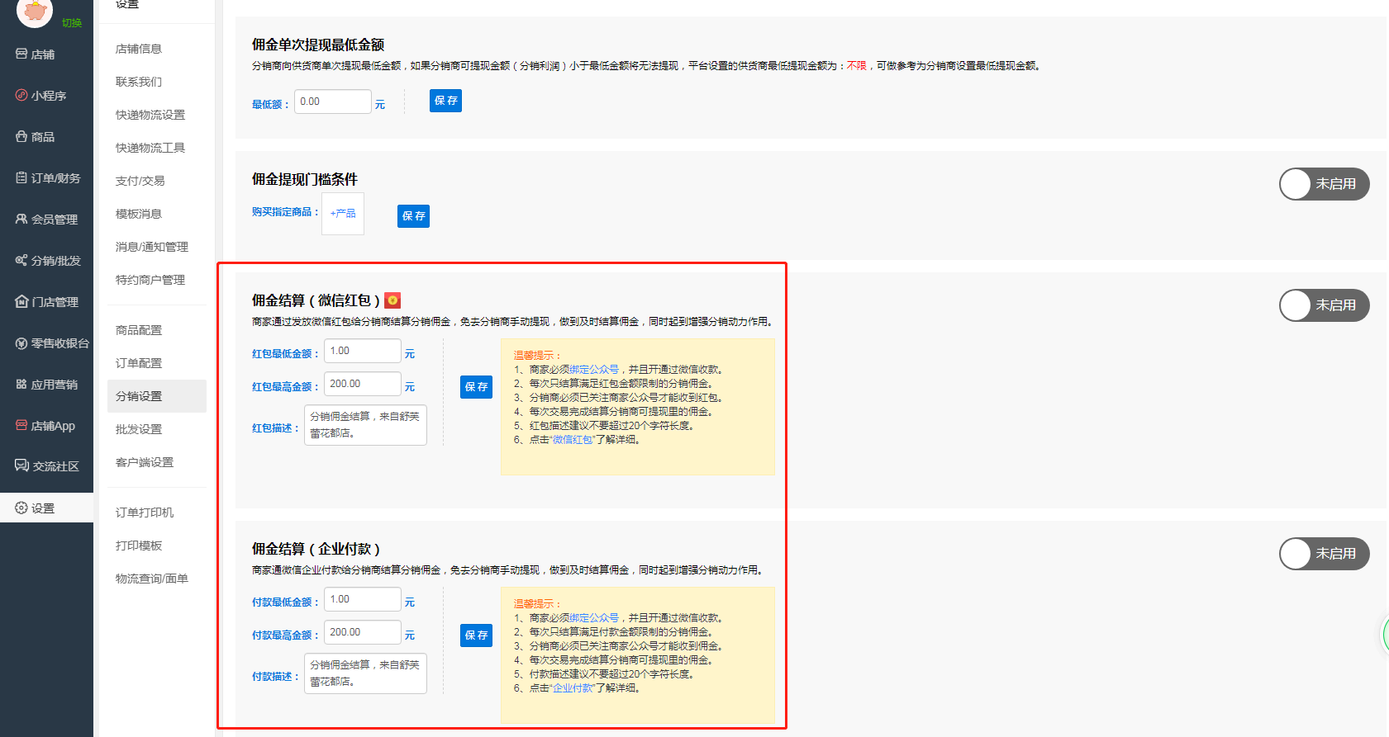Image resolution: width=1389 pixels, height=737 pixels.
Task: Open 订单/财务 sidebar icon
Action: tap(21, 177)
